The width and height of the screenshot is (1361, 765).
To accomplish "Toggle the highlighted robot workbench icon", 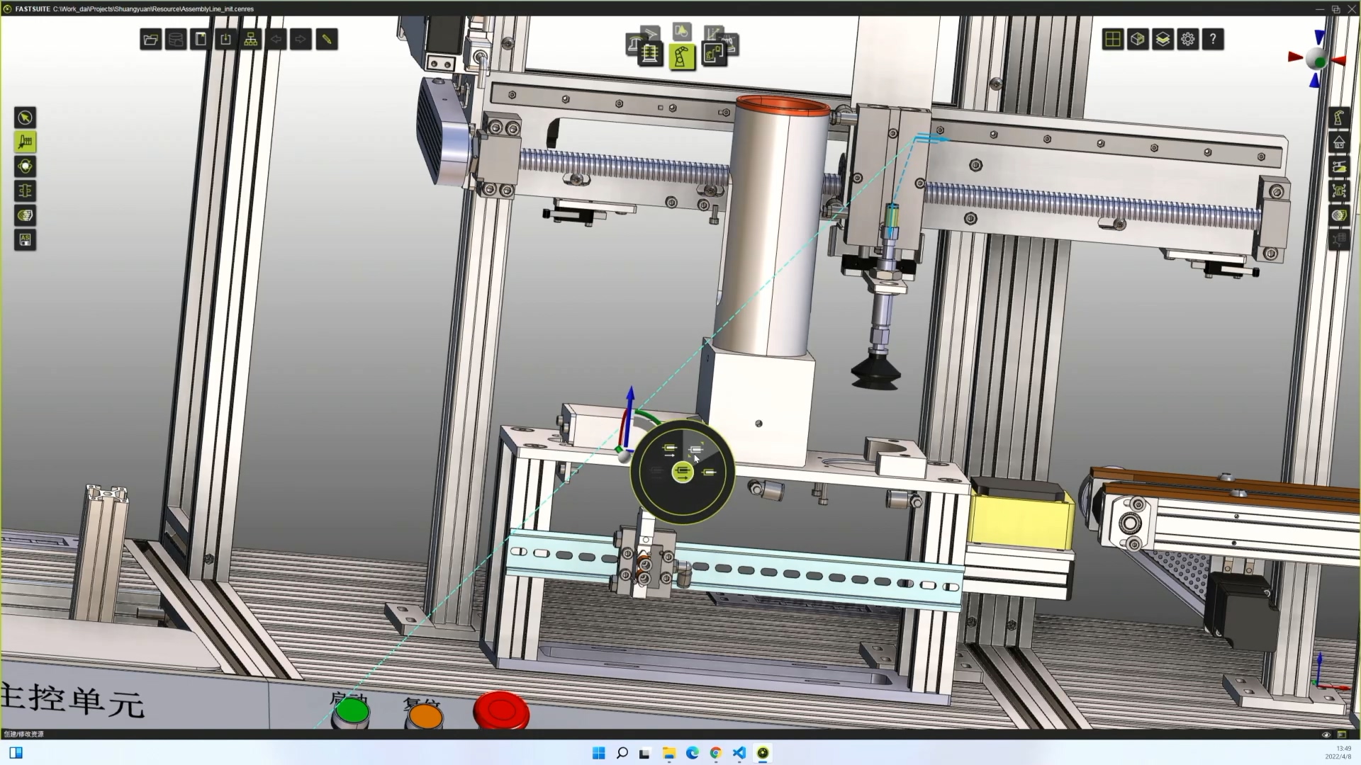I will 681,56.
